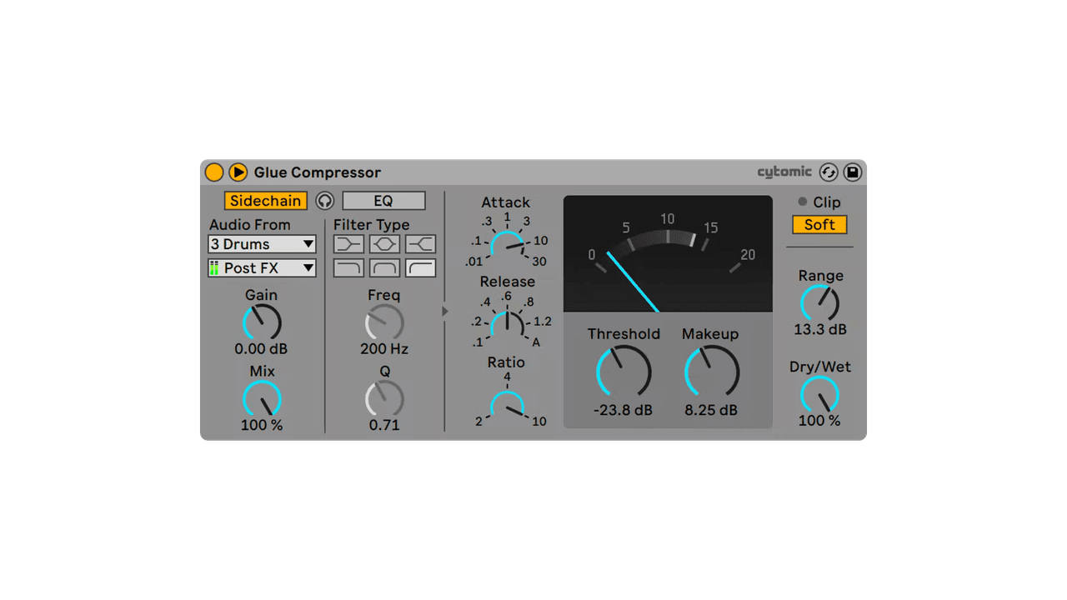The width and height of the screenshot is (1067, 600).
Task: Choose the bottom-middle bell filter shape icon
Action: tap(383, 267)
